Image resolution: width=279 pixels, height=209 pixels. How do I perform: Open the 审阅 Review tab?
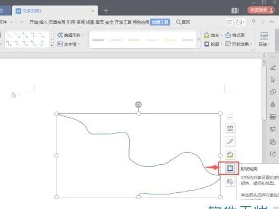(x=81, y=22)
